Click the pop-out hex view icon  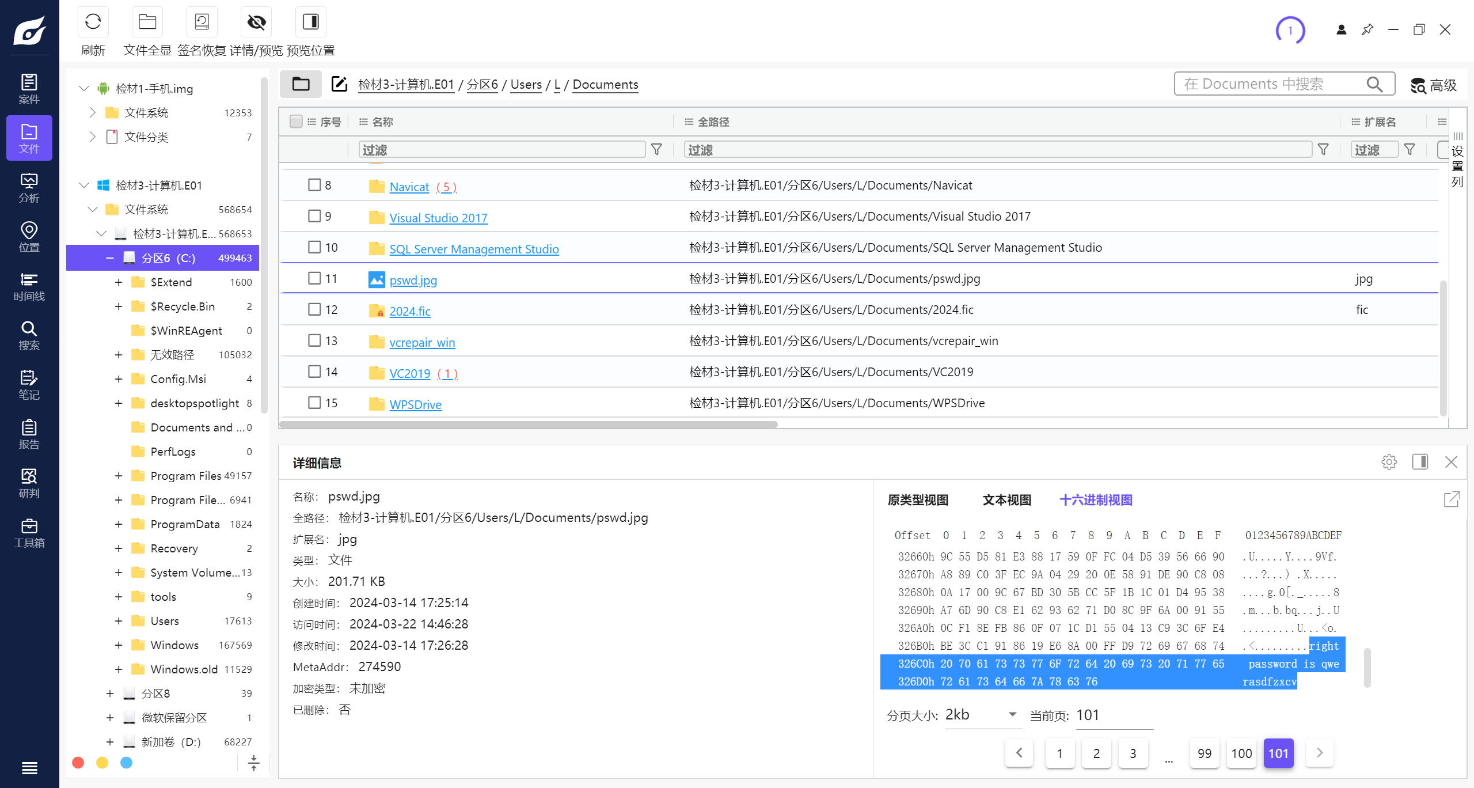click(1452, 499)
